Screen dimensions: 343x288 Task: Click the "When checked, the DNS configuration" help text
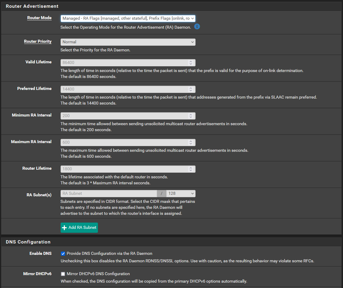[154, 281]
